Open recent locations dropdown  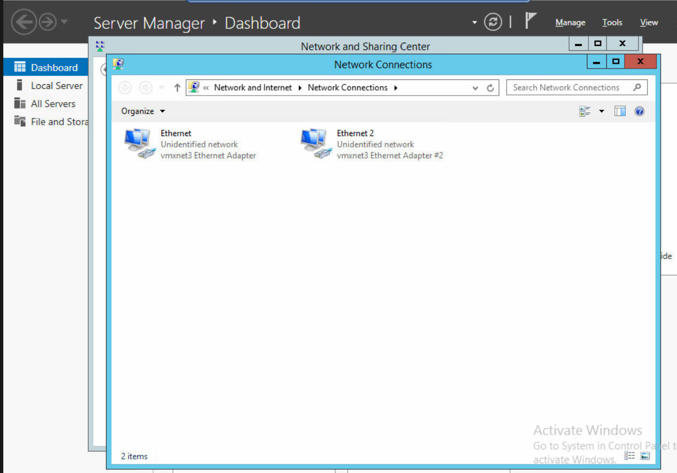tap(162, 87)
